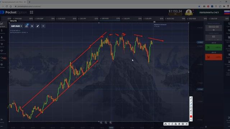Click the Pocket Option logo

coord(14,12)
